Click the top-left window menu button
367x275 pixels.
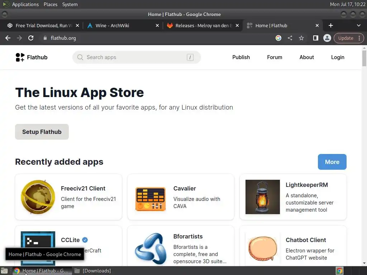click(x=4, y=14)
